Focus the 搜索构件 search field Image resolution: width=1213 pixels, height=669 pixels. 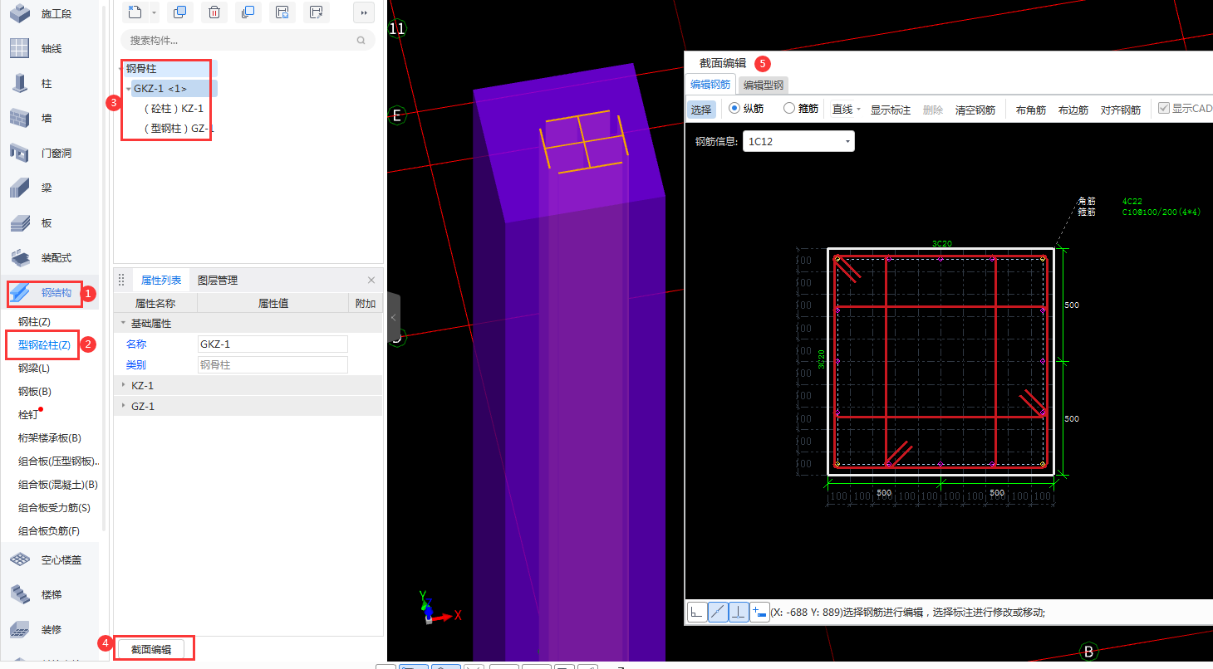tap(248, 40)
